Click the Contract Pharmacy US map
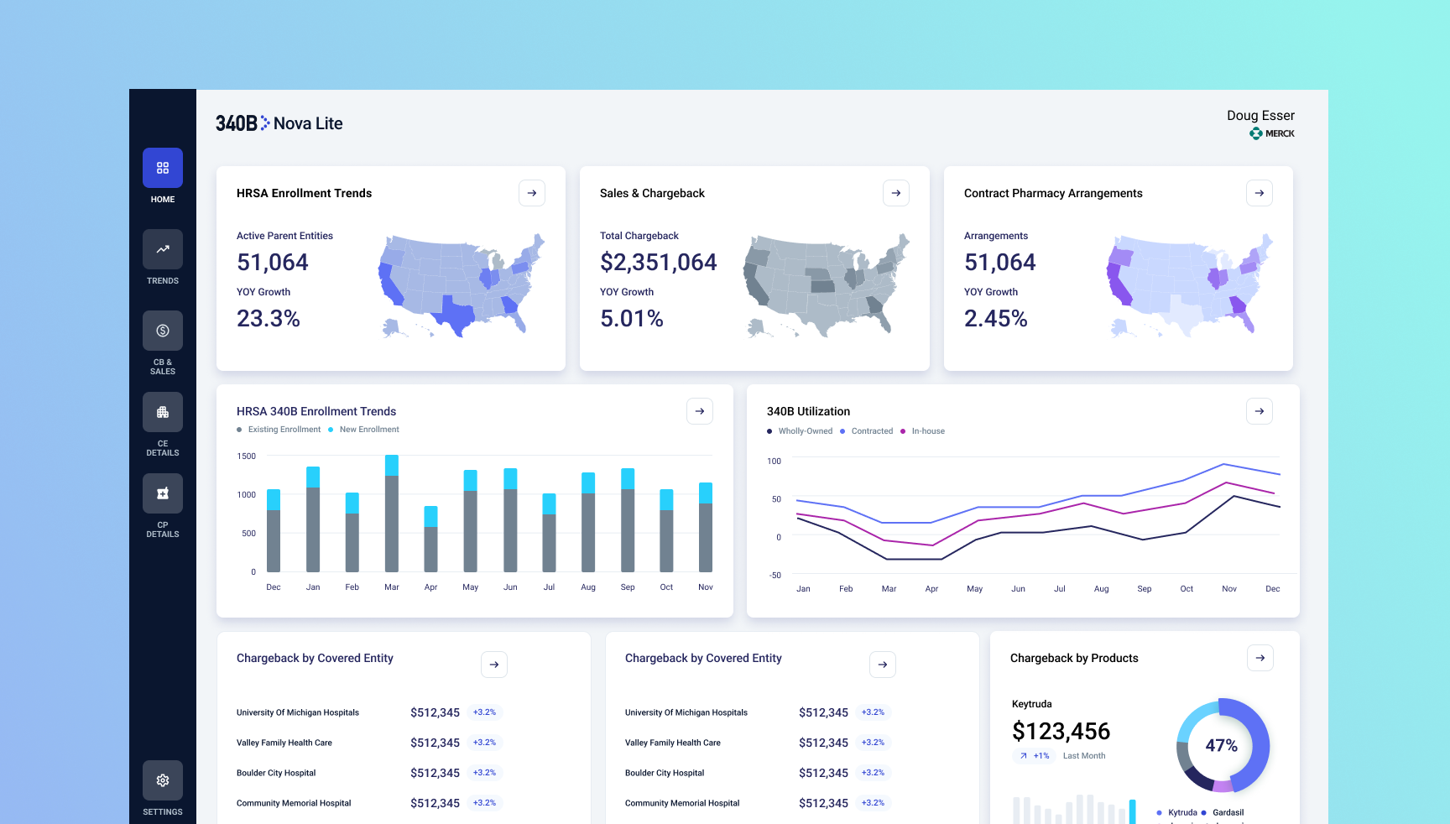This screenshot has width=1450, height=824. (1189, 286)
